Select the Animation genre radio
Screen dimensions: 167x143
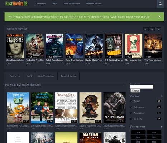pyautogui.click(x=131, y=113)
